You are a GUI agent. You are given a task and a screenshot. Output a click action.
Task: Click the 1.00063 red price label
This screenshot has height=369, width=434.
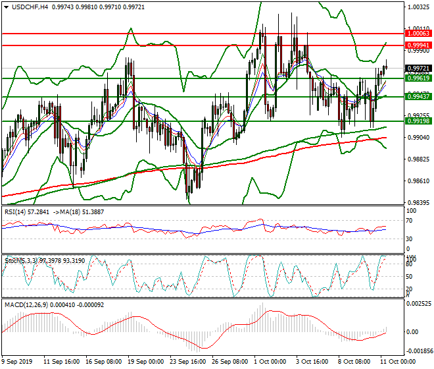click(x=419, y=34)
